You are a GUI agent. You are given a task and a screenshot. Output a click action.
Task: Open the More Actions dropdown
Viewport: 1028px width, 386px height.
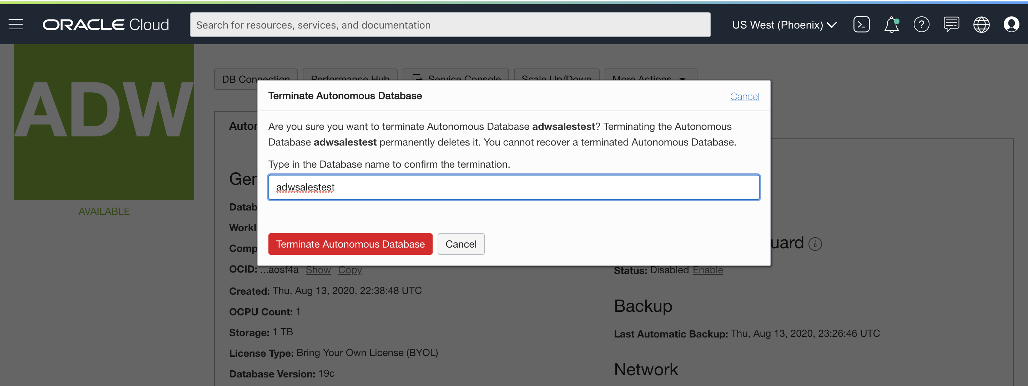pos(650,75)
